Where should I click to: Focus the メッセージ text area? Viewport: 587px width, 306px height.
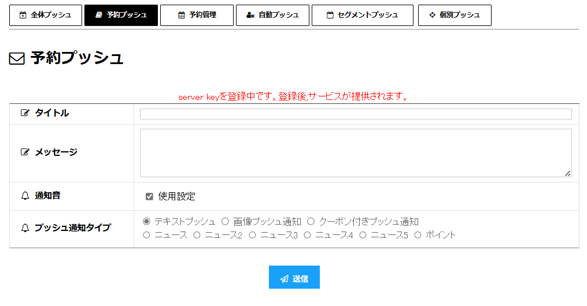(x=356, y=153)
